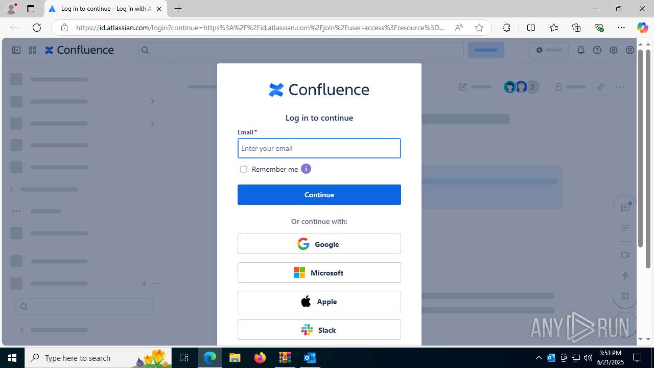The height and width of the screenshot is (368, 654).
Task: Show hidden tray icons chevron
Action: [x=539, y=358]
